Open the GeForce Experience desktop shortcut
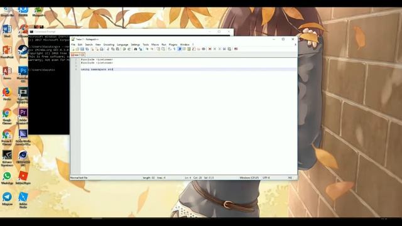The height and width of the screenshot is (226, 402). pos(7,158)
